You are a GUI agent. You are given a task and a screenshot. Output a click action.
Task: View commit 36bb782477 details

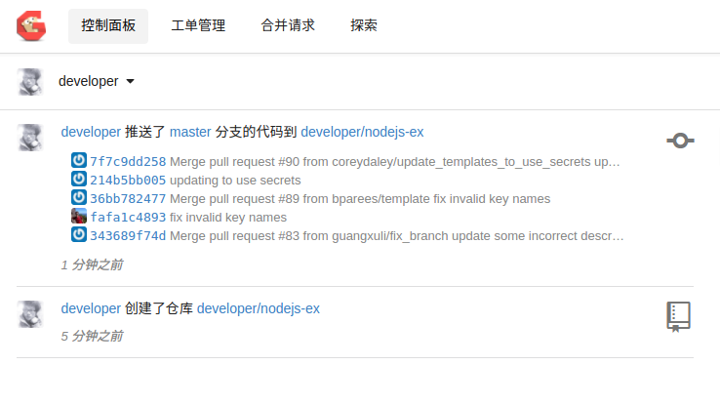point(128,199)
